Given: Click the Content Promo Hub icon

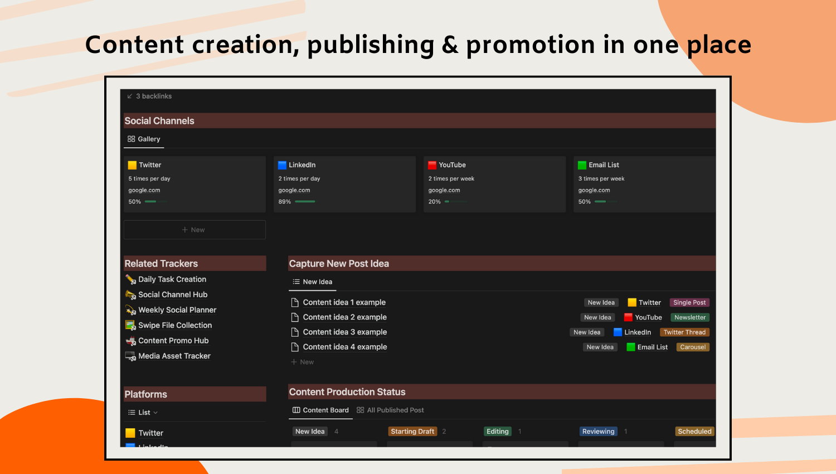Looking at the screenshot, I should (x=130, y=341).
